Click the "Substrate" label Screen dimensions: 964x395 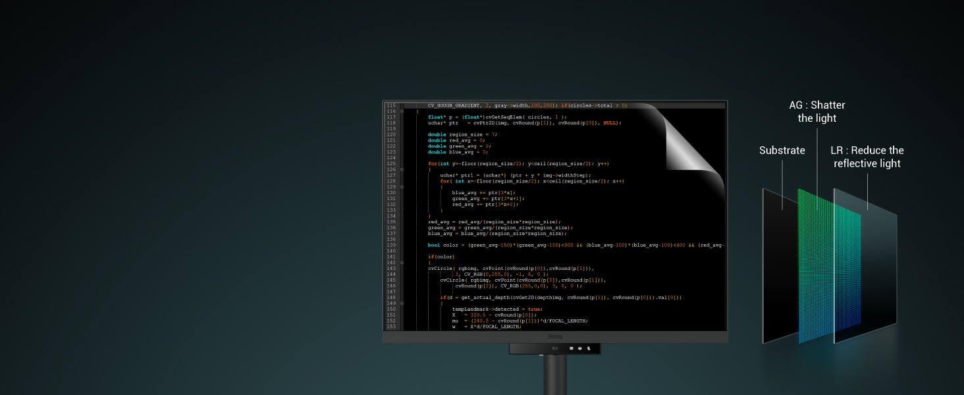point(782,150)
